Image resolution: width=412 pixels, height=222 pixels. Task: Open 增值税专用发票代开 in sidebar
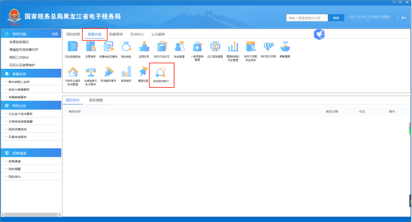(24, 49)
